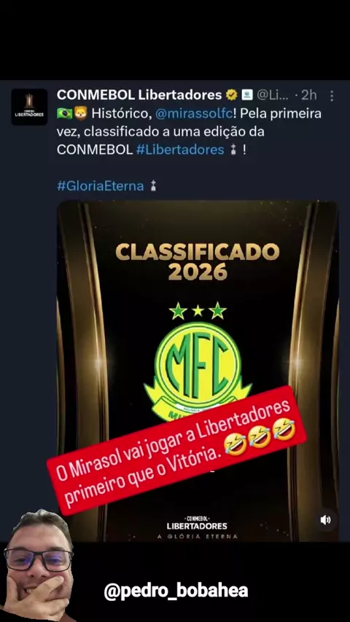This screenshot has height=622, width=350.
Task: Click the trophy emoji after #Libertadores
Action: point(233,150)
